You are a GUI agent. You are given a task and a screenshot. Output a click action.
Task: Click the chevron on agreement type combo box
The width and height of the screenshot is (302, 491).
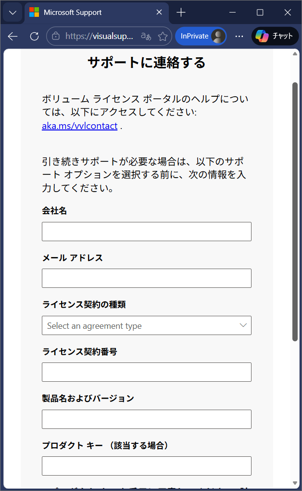243,325
